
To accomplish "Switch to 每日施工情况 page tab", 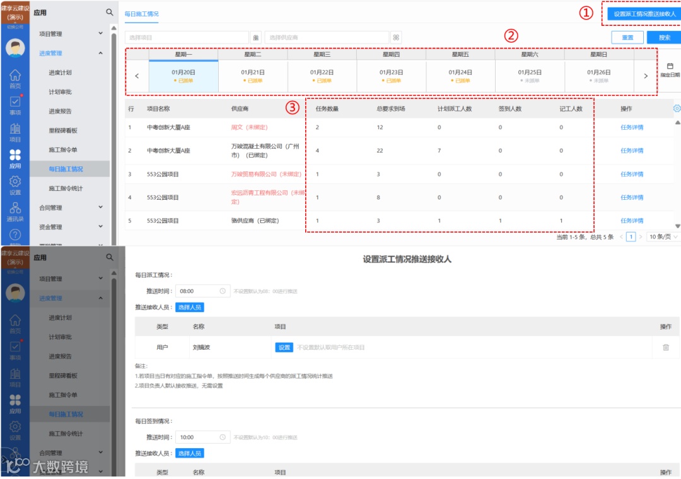I will (x=142, y=14).
